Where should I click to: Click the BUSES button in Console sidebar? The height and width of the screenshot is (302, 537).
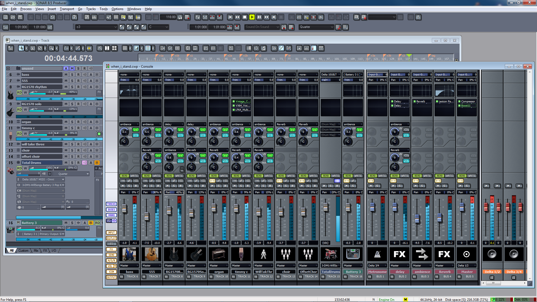(111, 210)
